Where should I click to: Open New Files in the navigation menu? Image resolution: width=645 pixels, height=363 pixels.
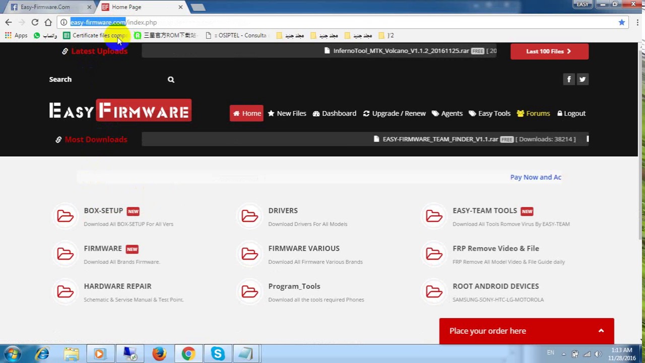click(287, 113)
